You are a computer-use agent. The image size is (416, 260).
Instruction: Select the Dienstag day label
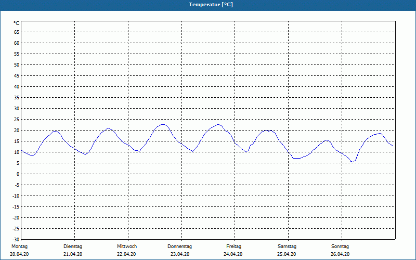[x=73, y=246]
